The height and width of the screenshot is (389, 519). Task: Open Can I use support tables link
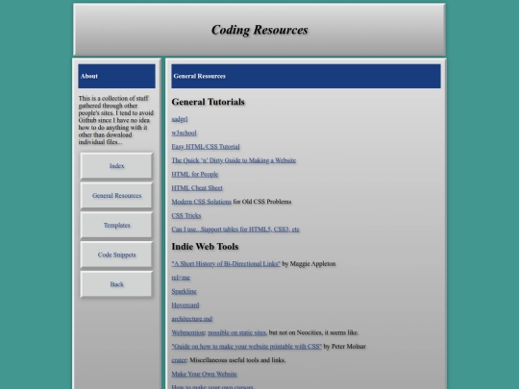pos(235,230)
